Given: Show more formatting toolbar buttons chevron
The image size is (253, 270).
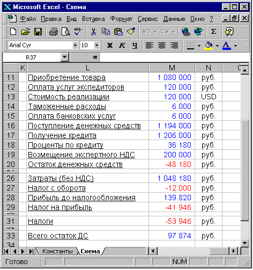Looking at the screenshot, I should click(x=245, y=42).
